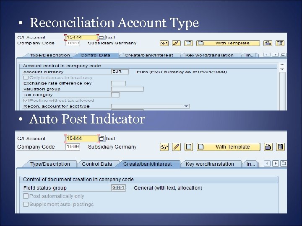
Task: Click 'Euro (EMU currency as of 01/01/1999)' text
Action: coord(182,72)
